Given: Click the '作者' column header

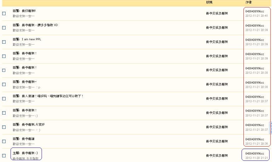Looking at the screenshot, I should pyautogui.click(x=249, y=2).
